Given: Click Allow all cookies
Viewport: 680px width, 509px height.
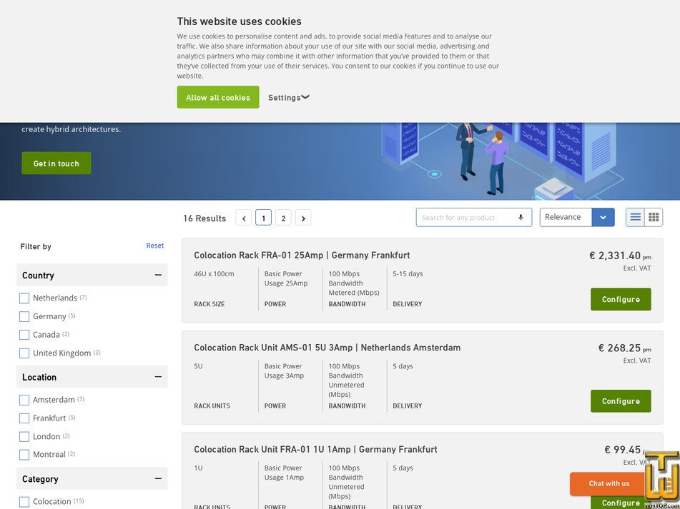Looking at the screenshot, I should pyautogui.click(x=217, y=97).
